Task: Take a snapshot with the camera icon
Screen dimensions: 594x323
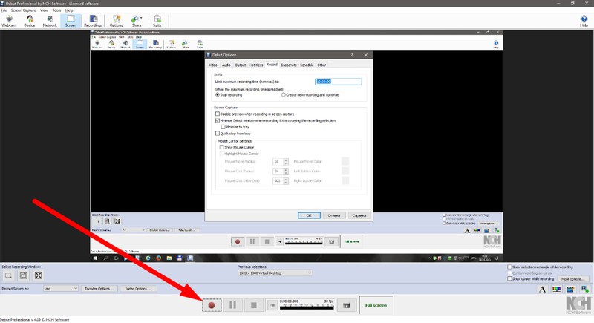Action: tap(345, 305)
